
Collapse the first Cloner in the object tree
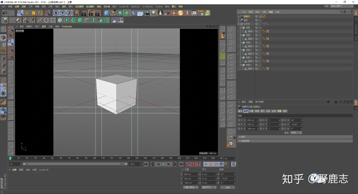coord(241,28)
